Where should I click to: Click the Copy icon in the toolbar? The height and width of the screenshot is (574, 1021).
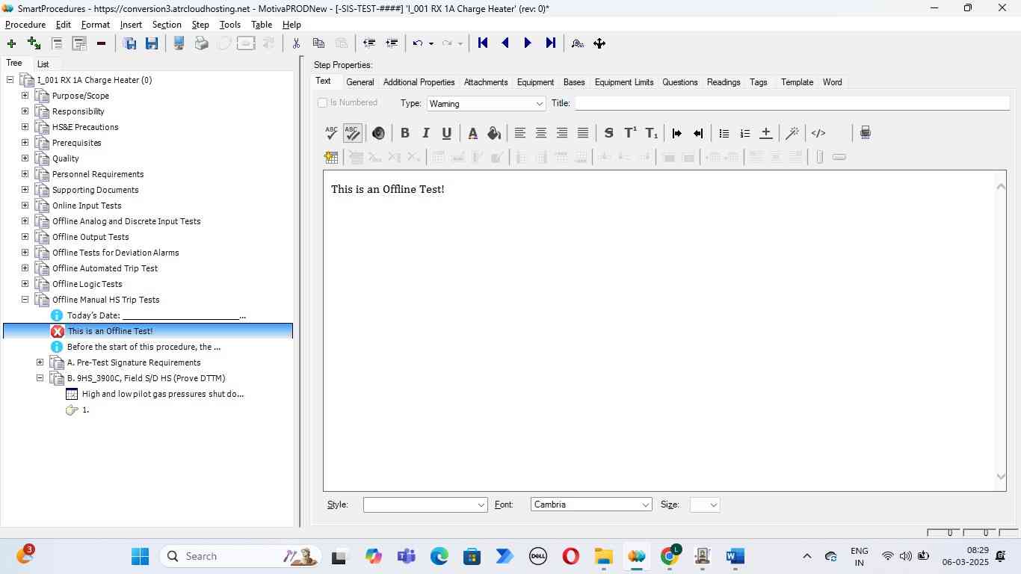click(x=318, y=43)
